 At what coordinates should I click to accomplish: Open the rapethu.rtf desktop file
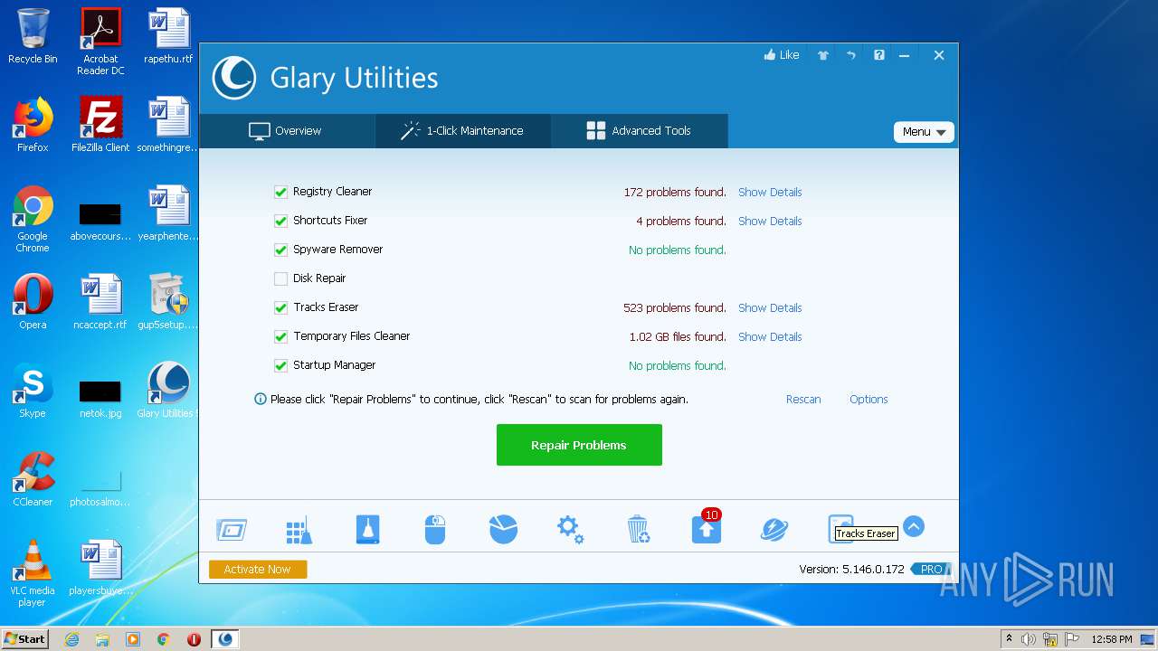tap(168, 36)
